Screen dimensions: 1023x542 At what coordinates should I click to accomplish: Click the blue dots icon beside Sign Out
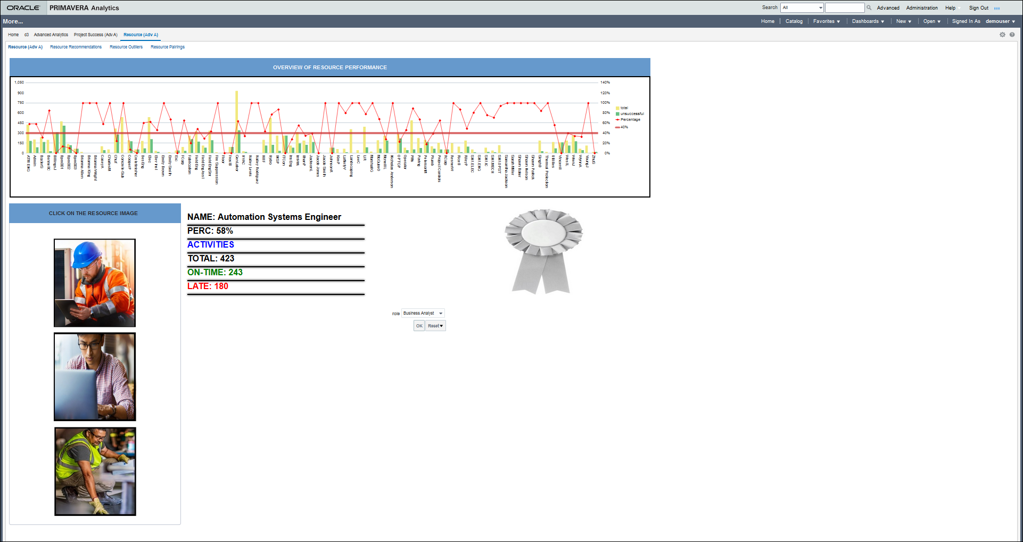tap(997, 8)
